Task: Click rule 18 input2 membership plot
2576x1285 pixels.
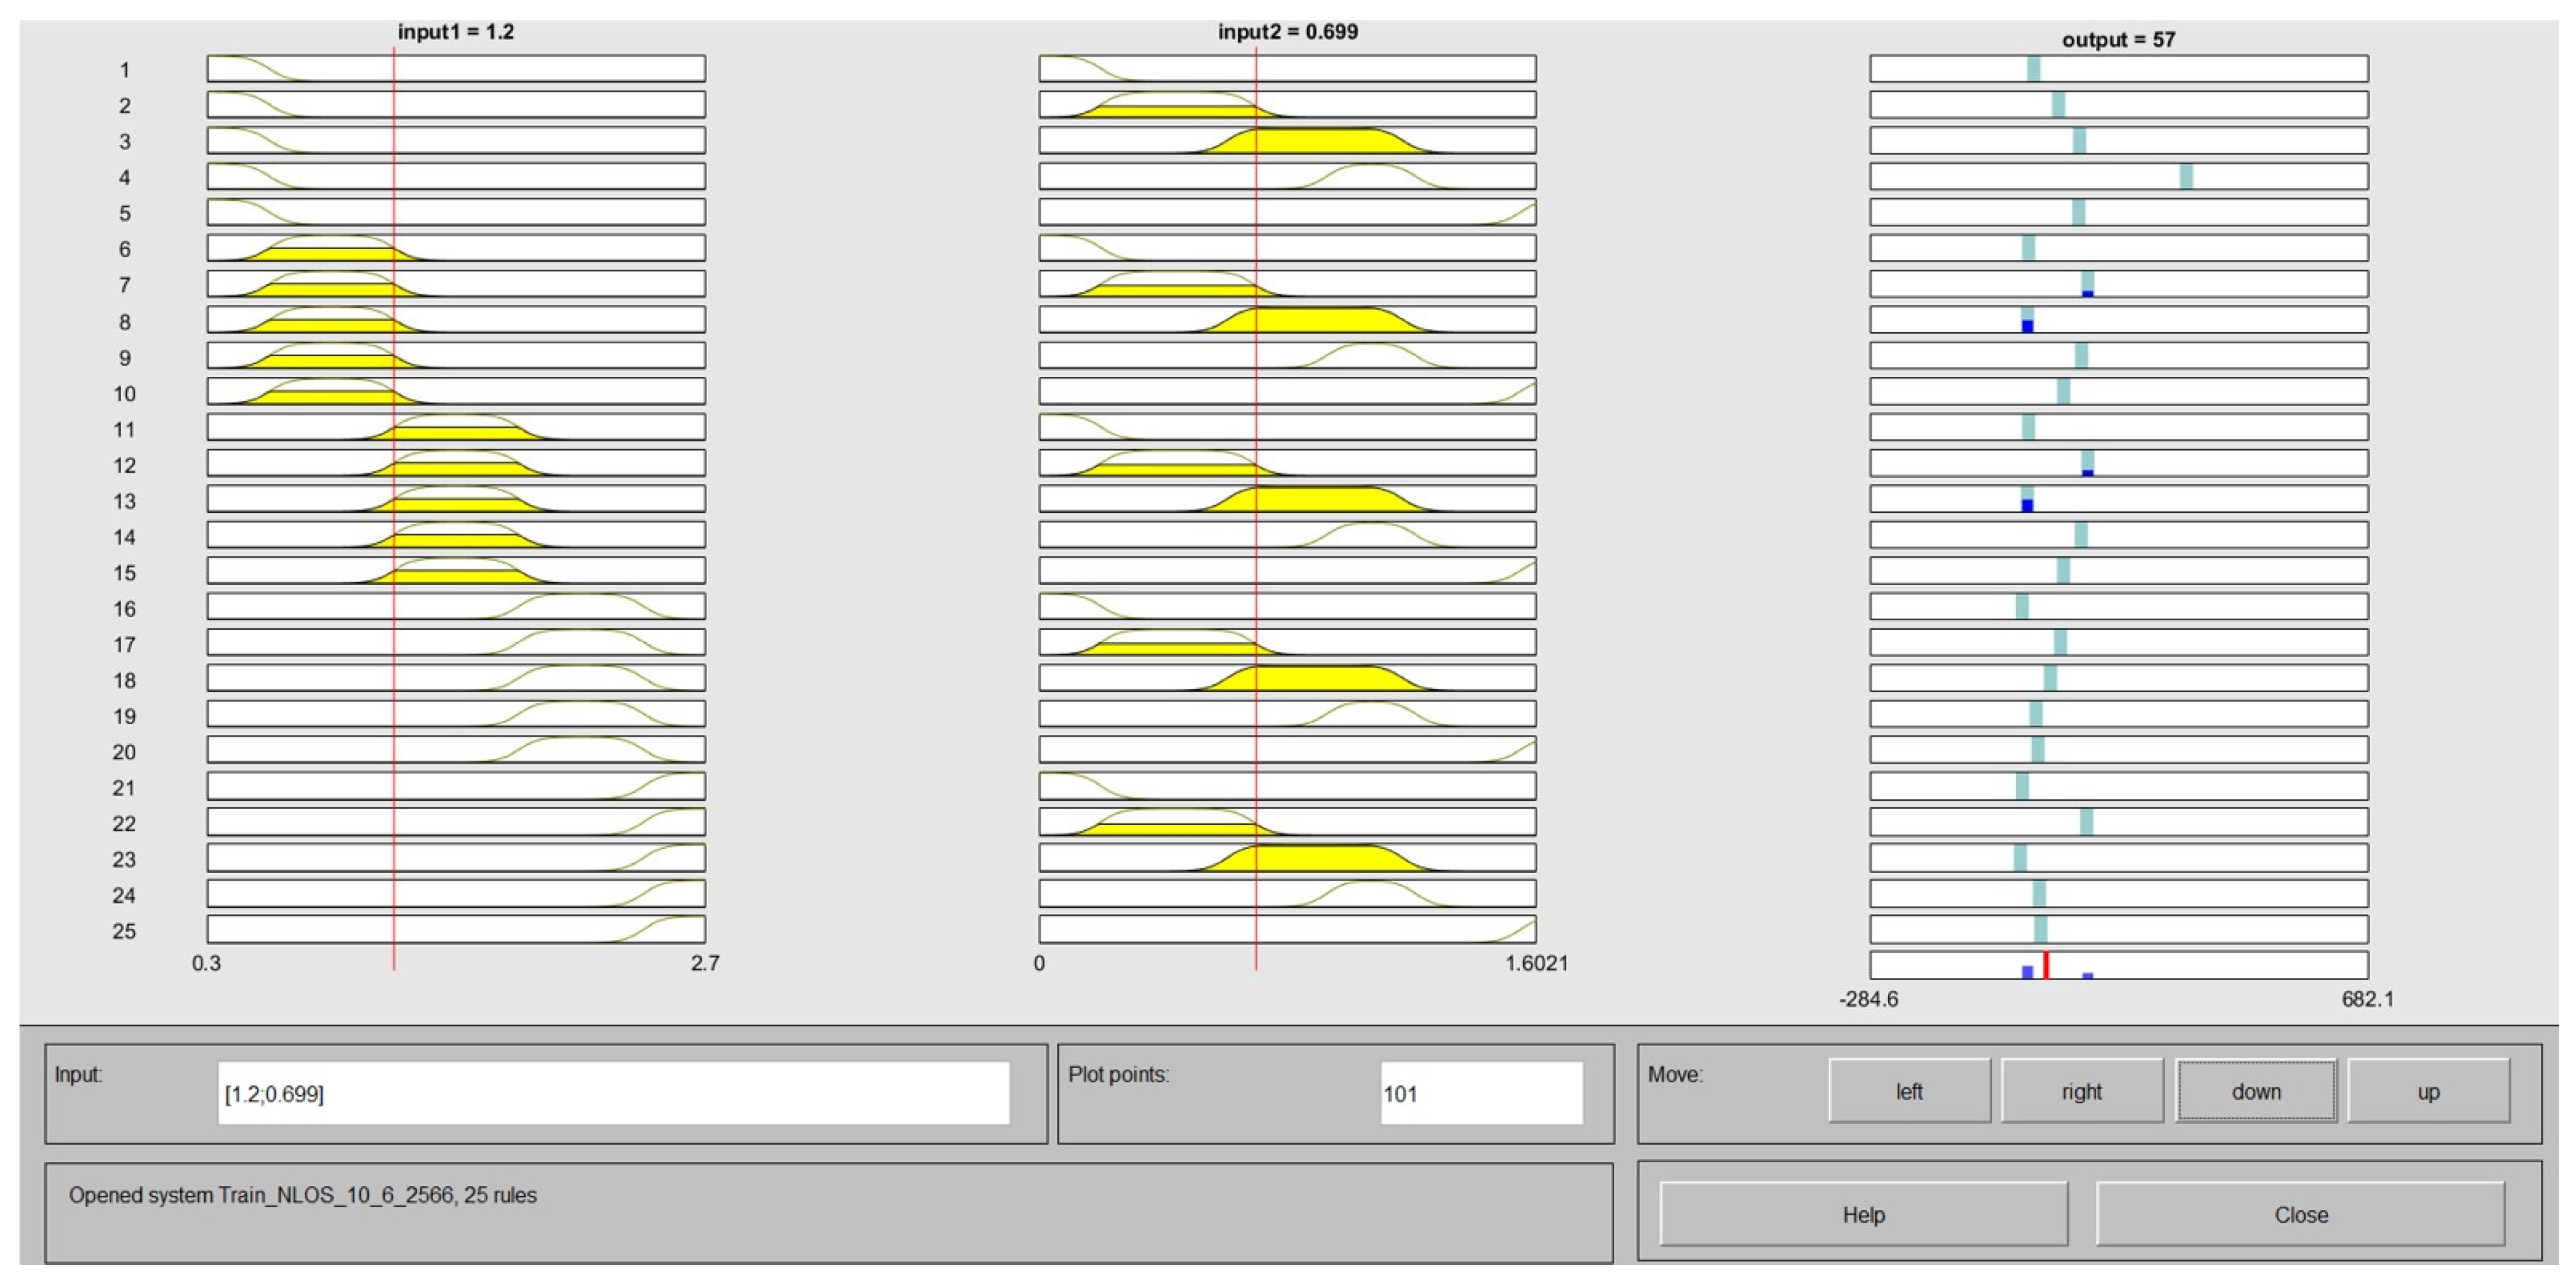Action: click(x=1287, y=679)
